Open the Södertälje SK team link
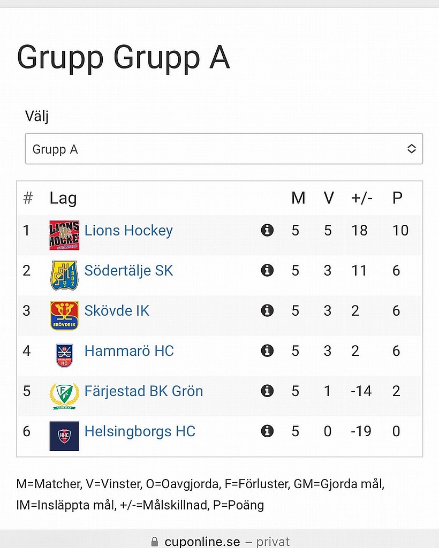Screen dimensions: 439x548 [128, 271]
